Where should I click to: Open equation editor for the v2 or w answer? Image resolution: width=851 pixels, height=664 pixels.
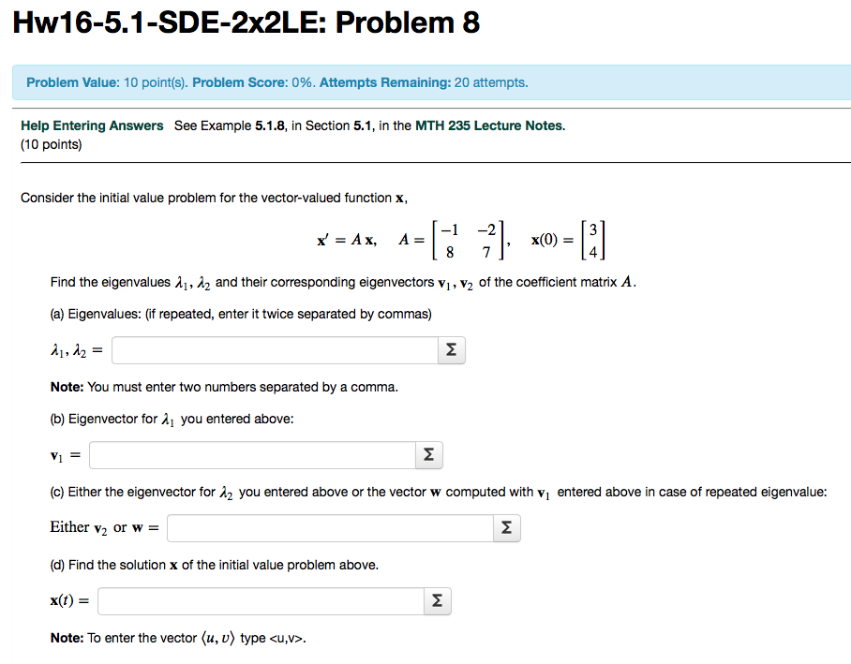tap(506, 527)
